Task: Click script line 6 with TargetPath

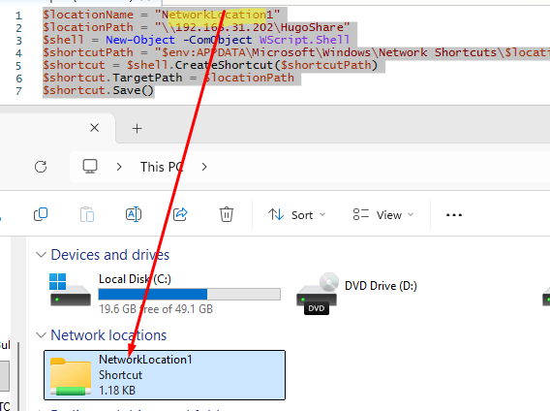Action: [168, 78]
